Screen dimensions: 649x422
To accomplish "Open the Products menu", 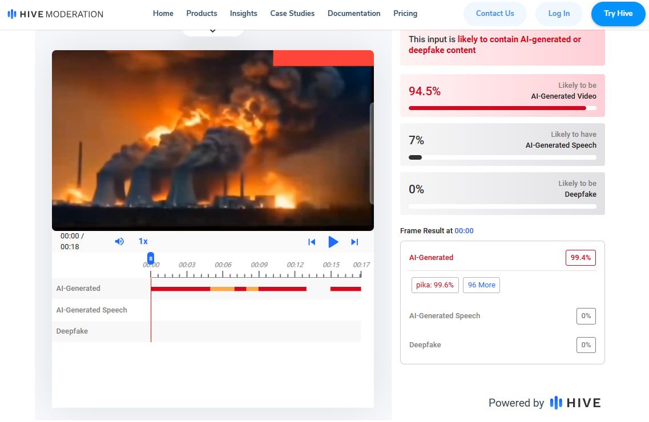I will click(x=201, y=13).
